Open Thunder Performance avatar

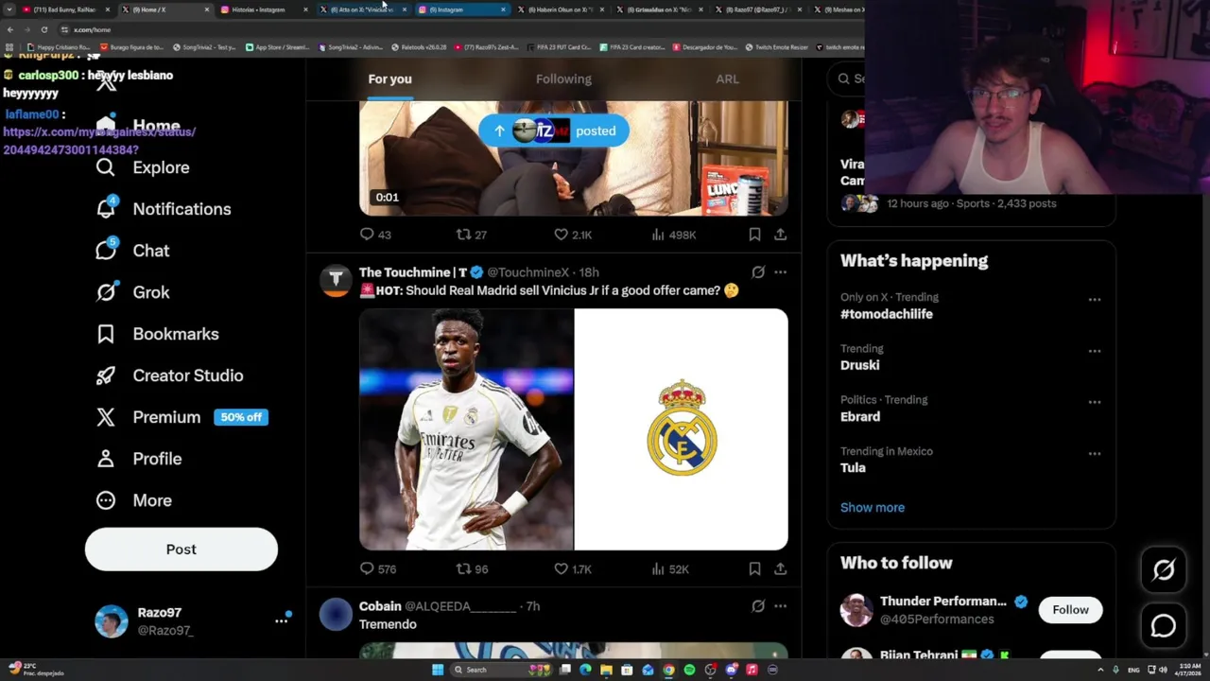856,610
